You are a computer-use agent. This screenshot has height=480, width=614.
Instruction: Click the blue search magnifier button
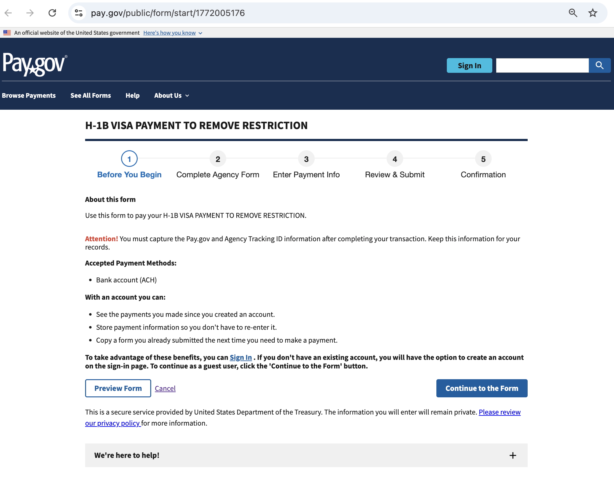pos(599,65)
